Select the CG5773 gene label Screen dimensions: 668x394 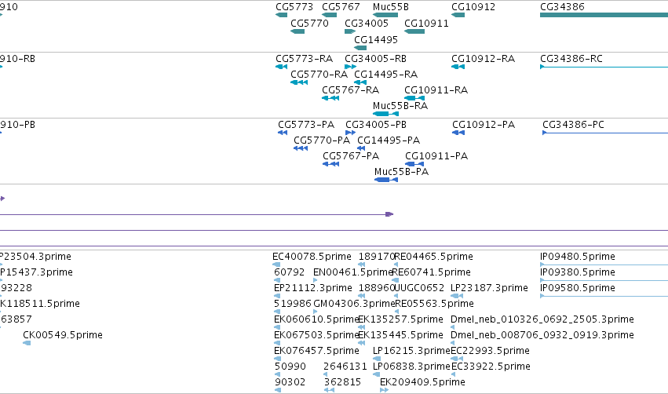pos(294,7)
